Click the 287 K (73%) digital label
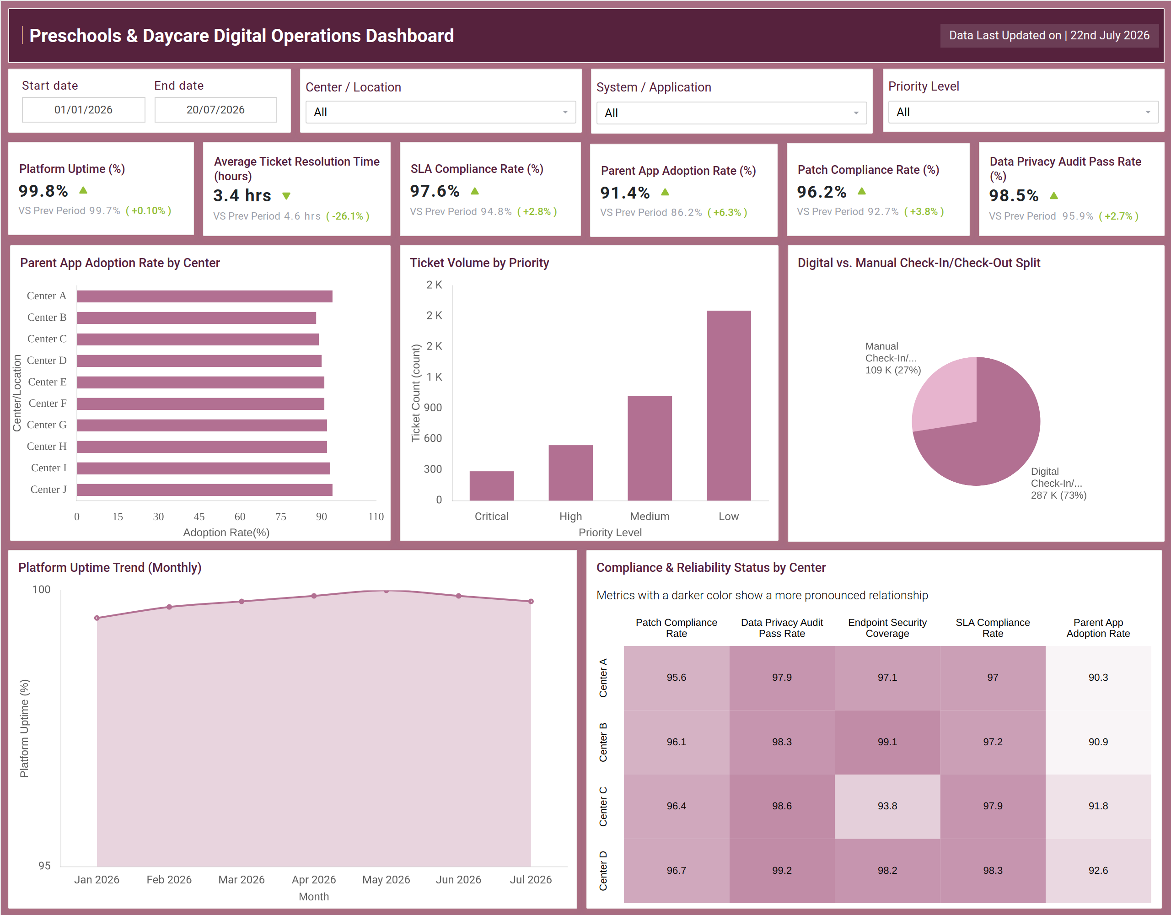Screen dimensions: 1171x915 [1058, 495]
